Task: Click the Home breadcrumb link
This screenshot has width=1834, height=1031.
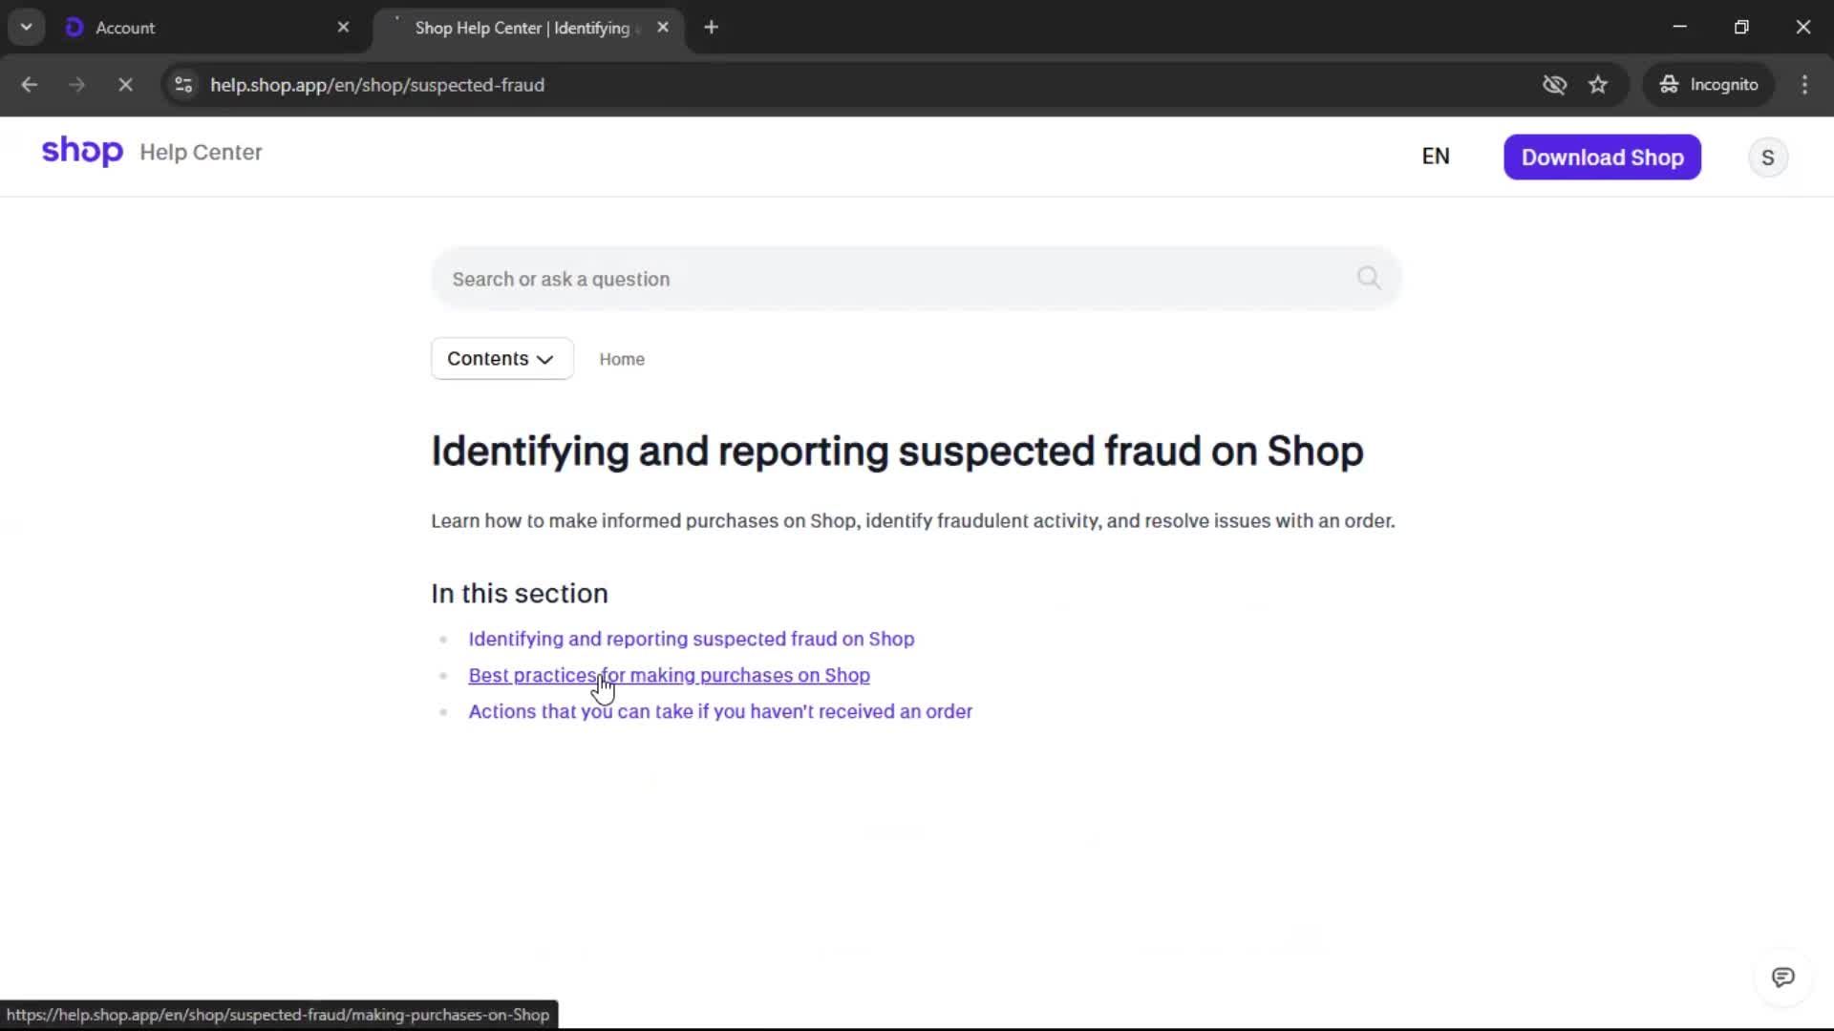Action: pyautogui.click(x=622, y=360)
